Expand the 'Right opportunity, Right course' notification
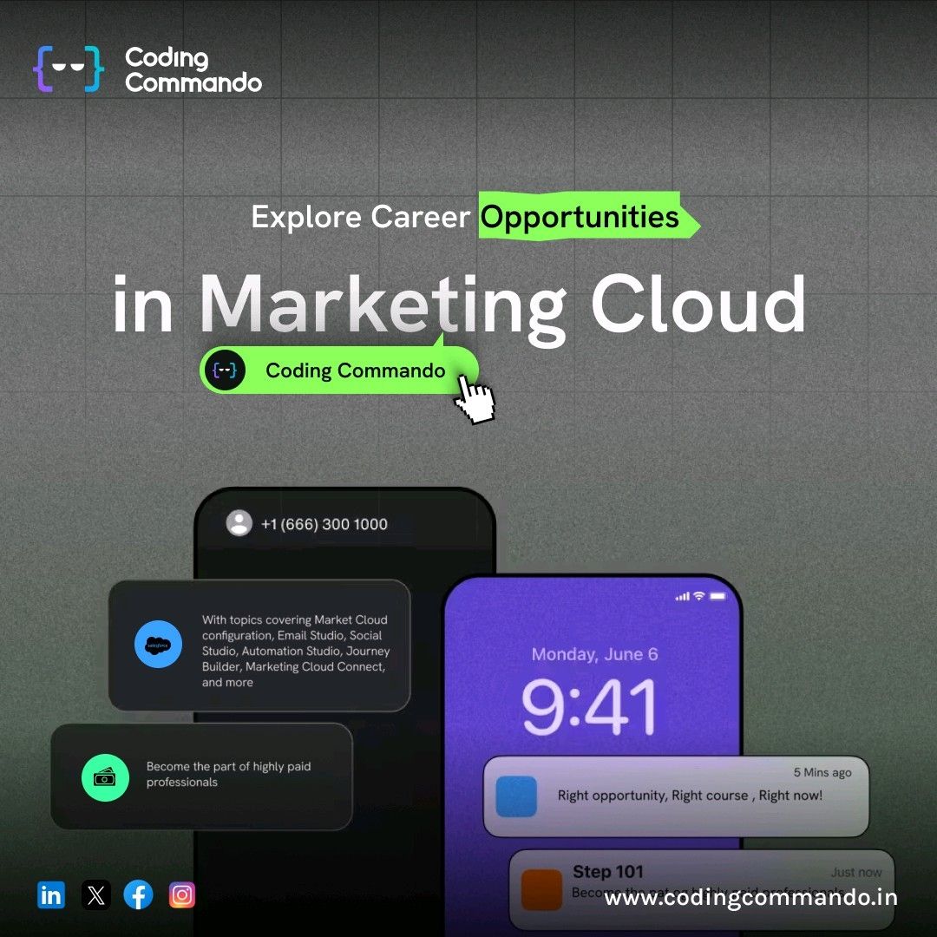 point(676,796)
